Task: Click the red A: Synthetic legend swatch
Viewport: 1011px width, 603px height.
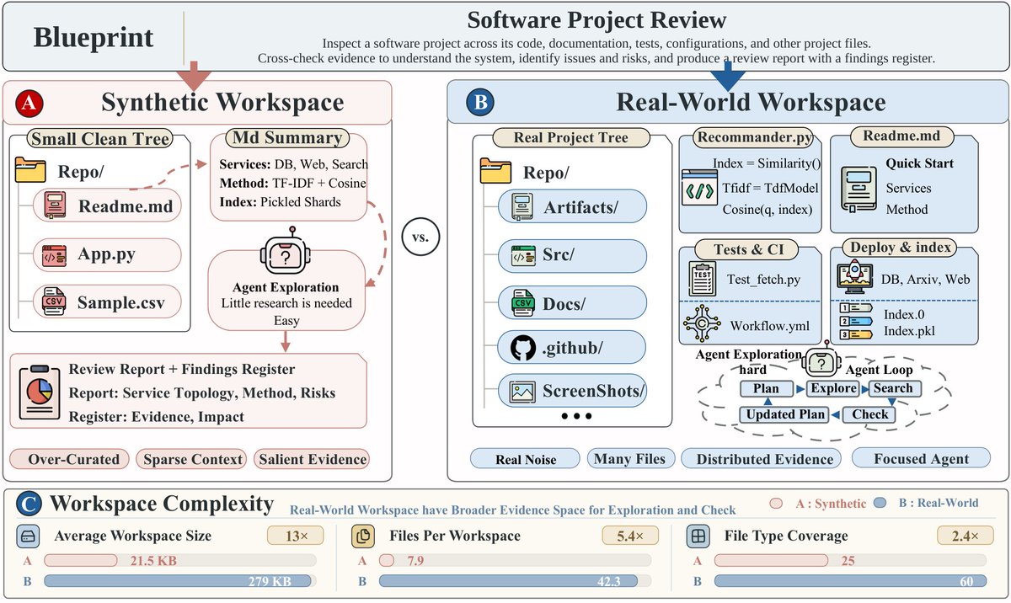Action: (x=777, y=504)
